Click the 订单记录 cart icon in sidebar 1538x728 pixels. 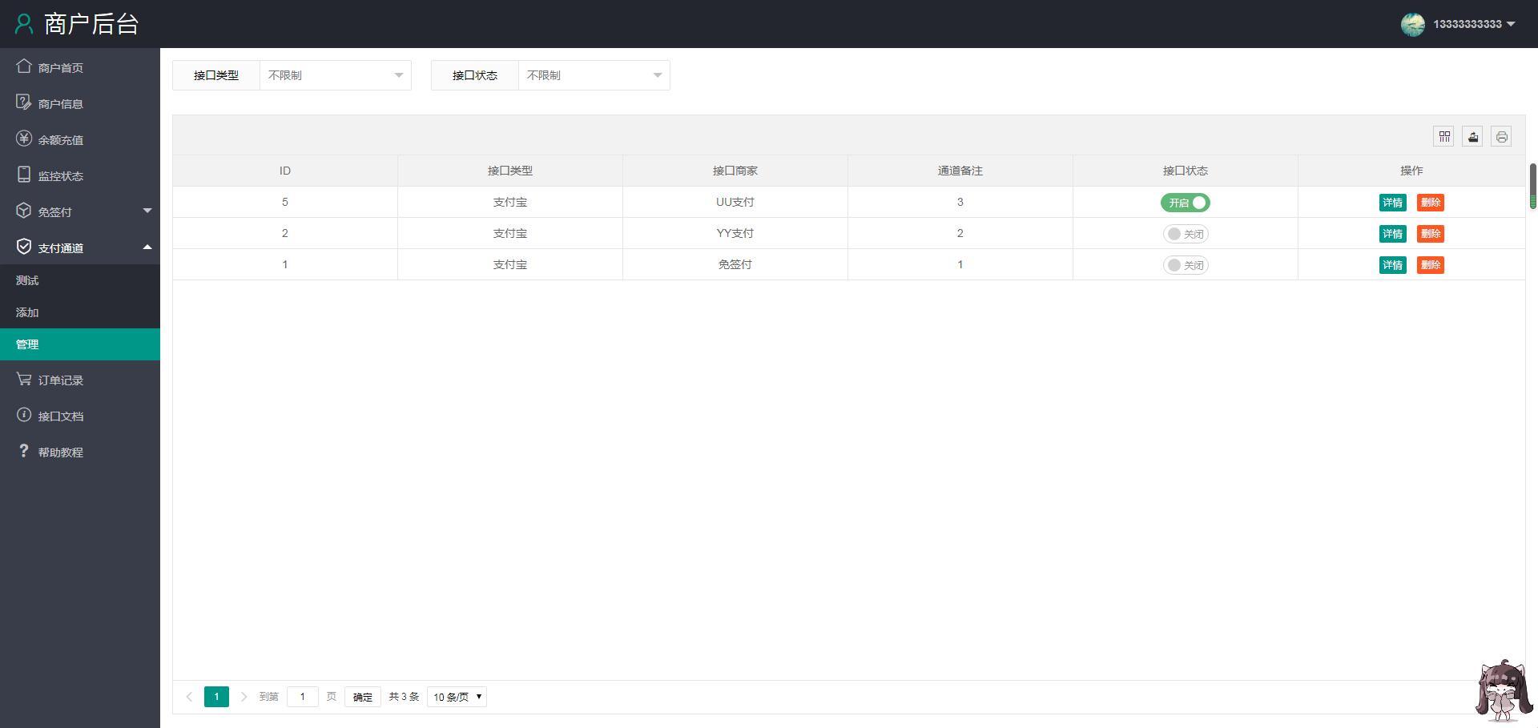(24, 379)
